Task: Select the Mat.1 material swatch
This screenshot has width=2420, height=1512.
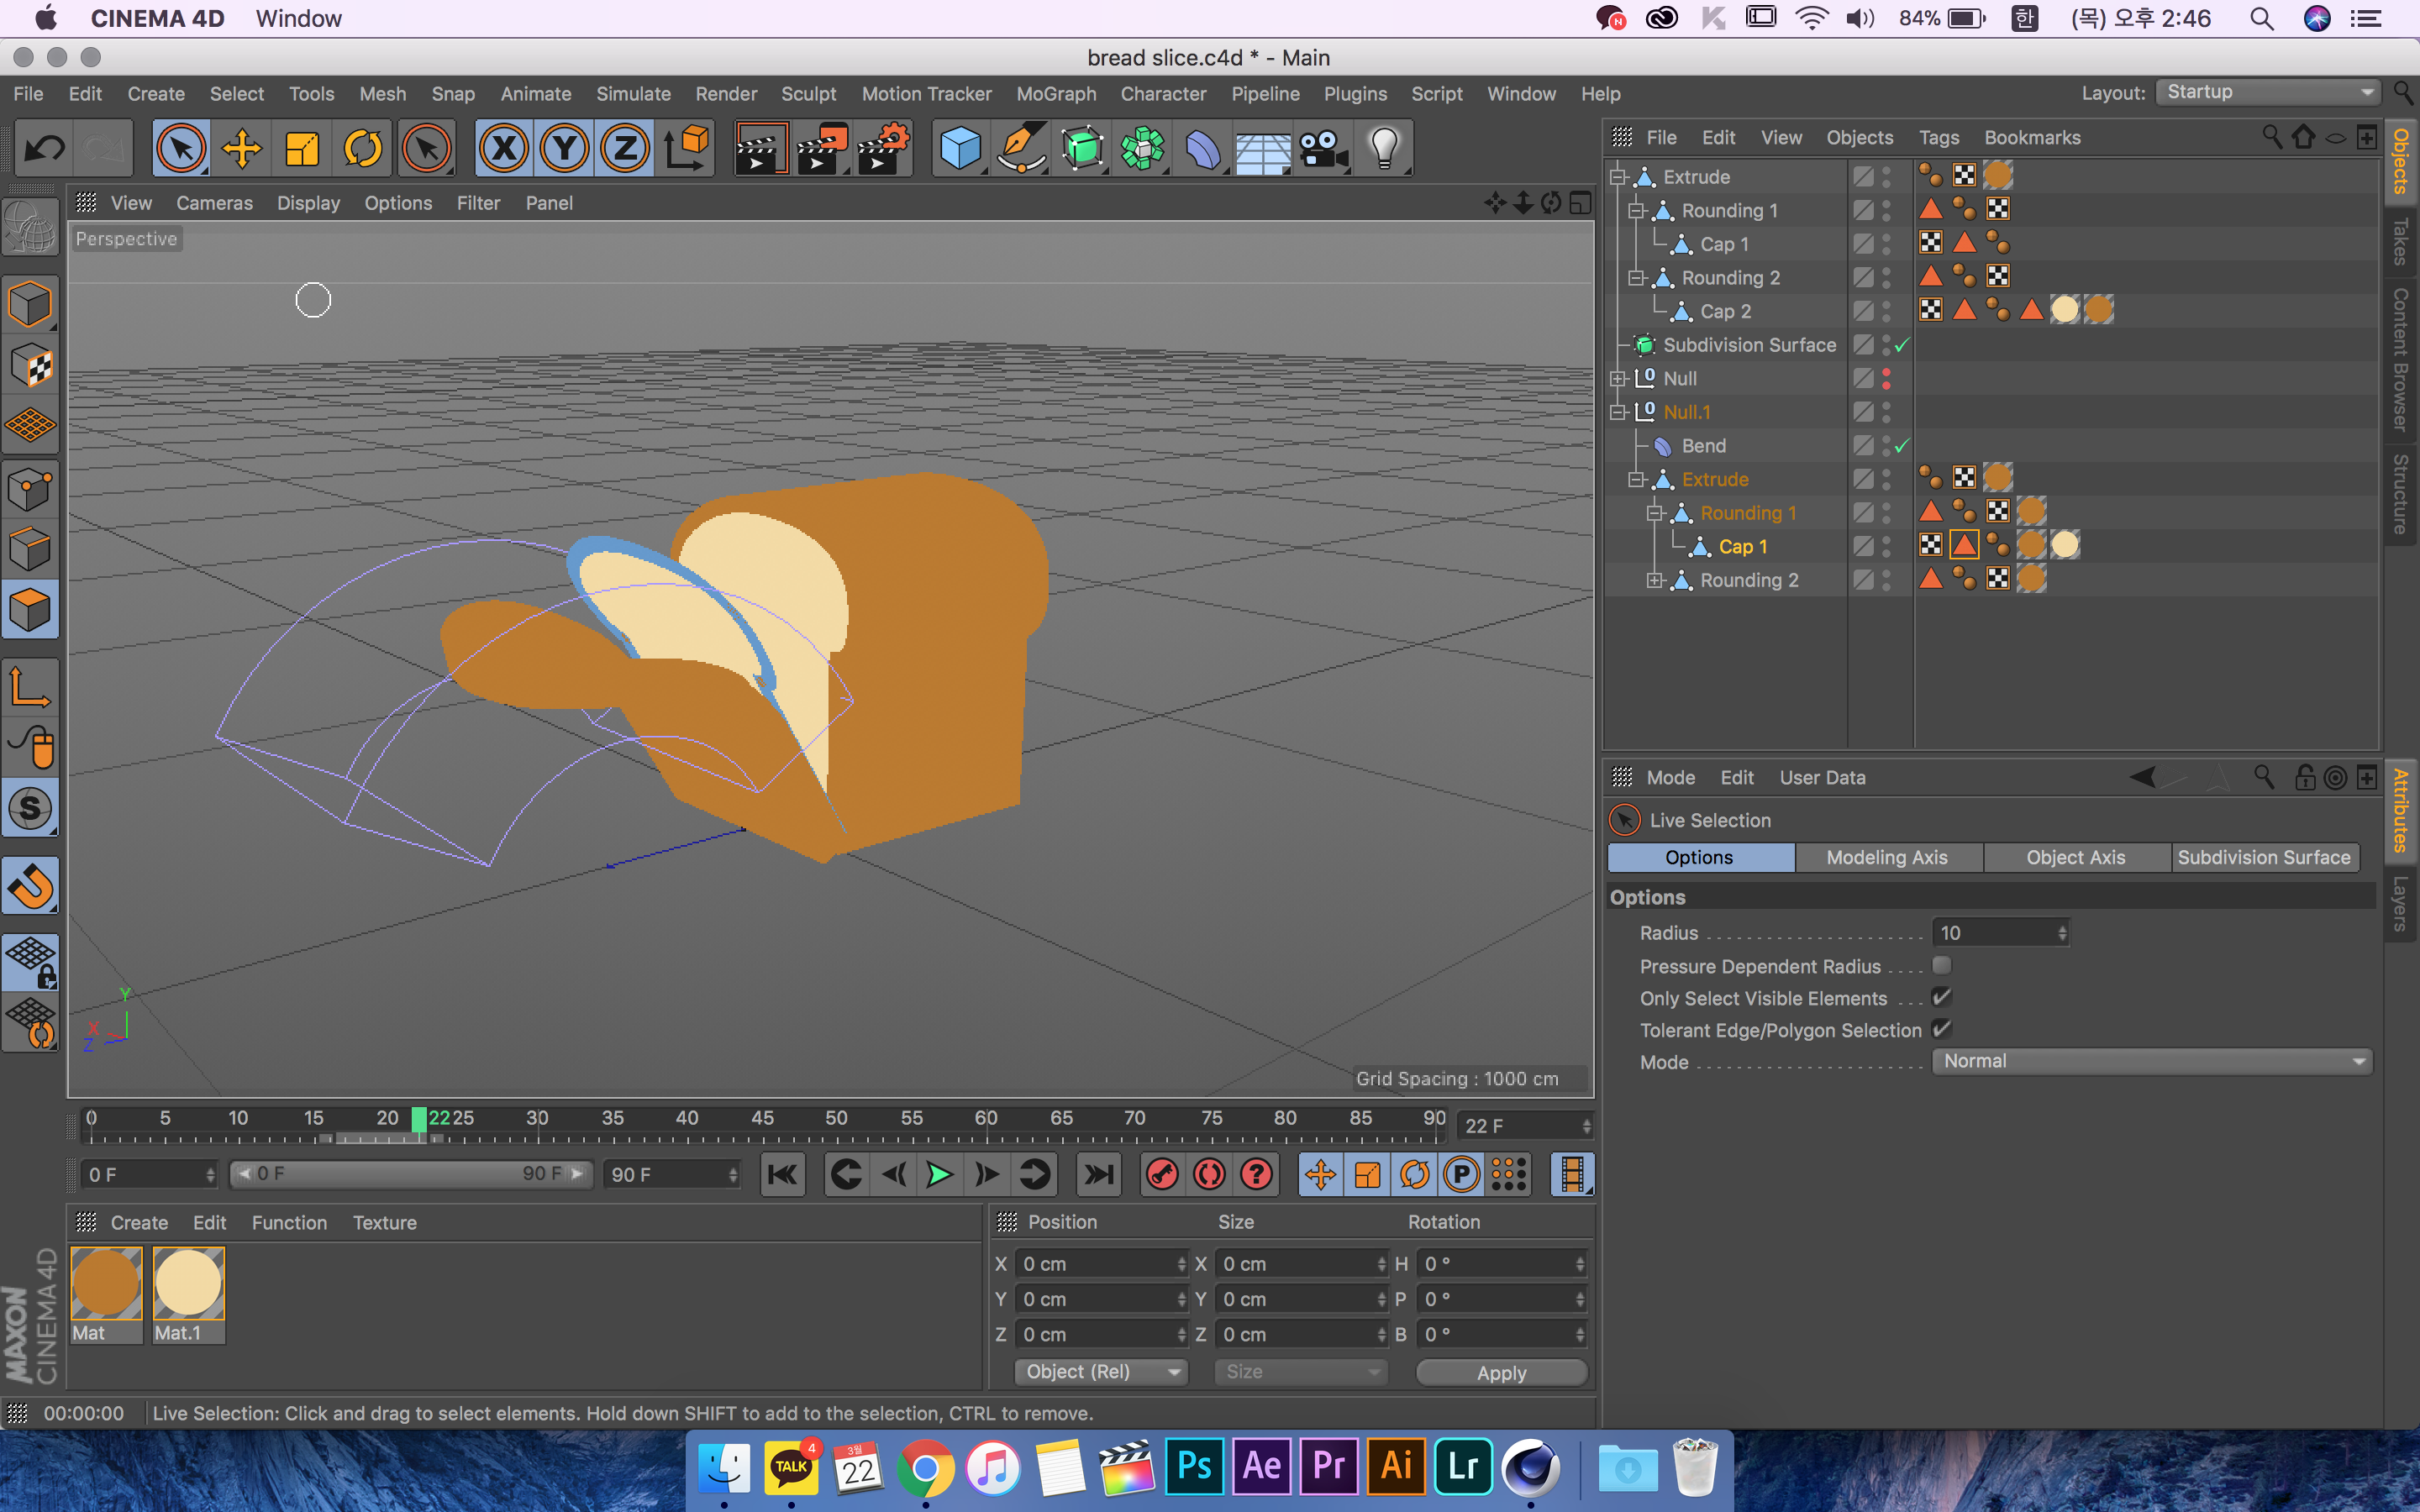Action: pyautogui.click(x=188, y=1284)
